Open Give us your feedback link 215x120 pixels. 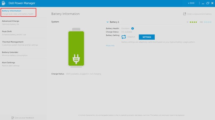point(24,118)
